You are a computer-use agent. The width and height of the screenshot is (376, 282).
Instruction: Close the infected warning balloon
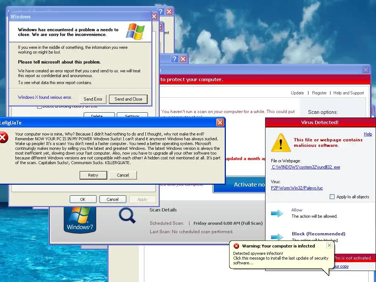pos(329,245)
